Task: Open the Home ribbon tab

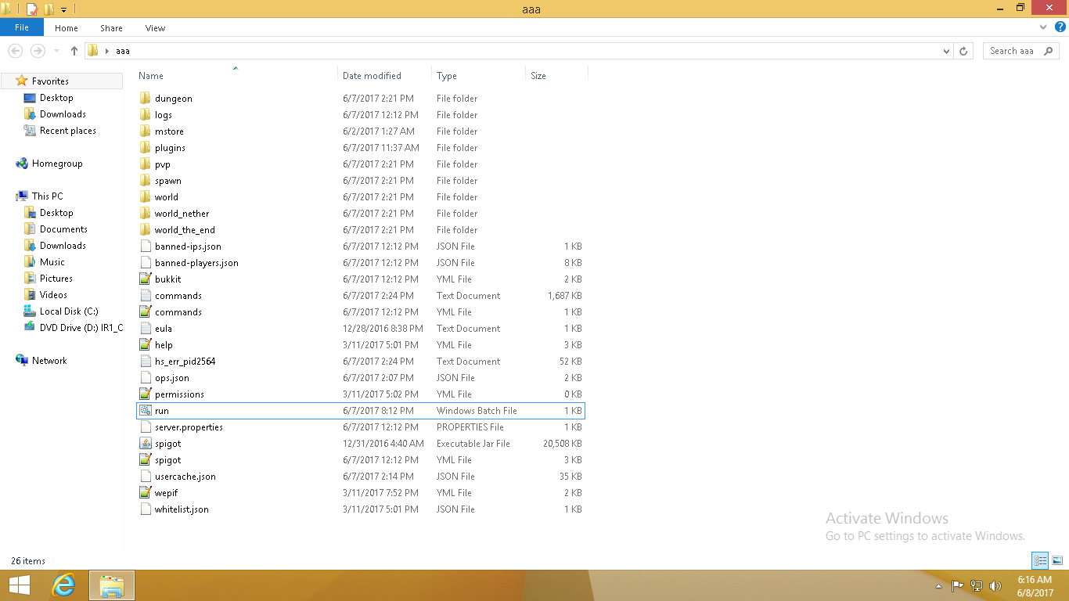Action: (67, 28)
